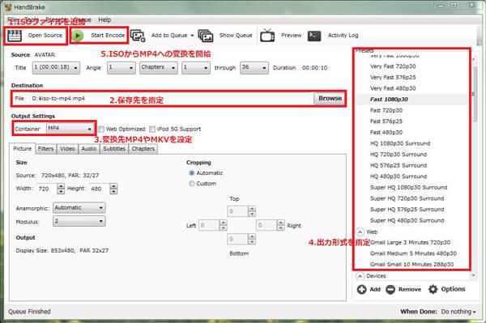Image resolution: width=486 pixels, height=323 pixels.
Task: Select the Fast 480p30 preset
Action: [x=386, y=133]
